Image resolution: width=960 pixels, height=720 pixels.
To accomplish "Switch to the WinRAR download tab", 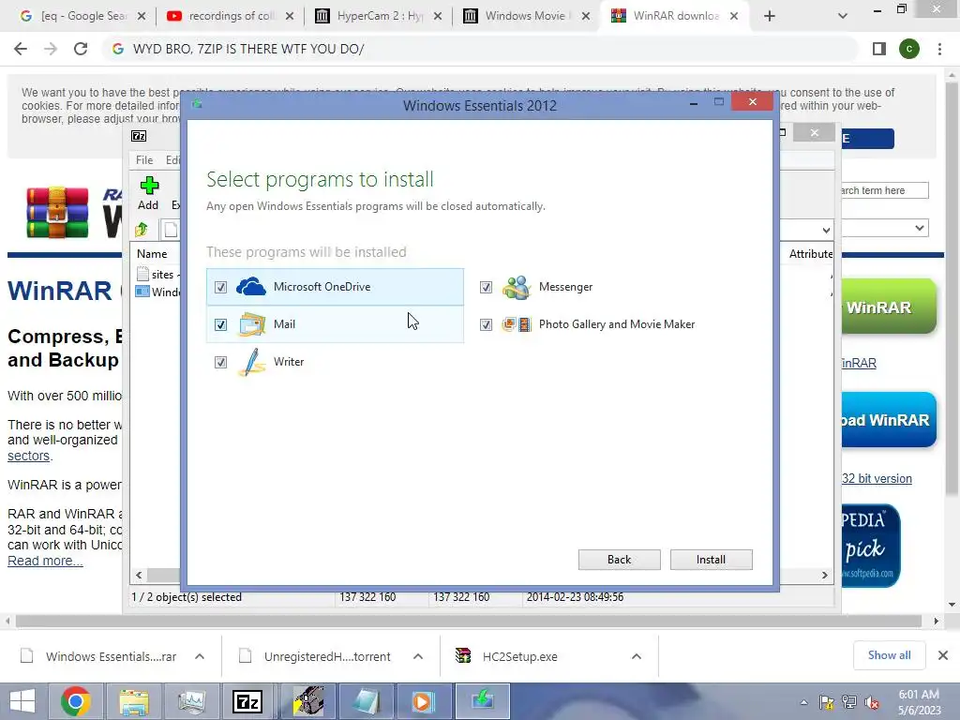I will [673, 16].
